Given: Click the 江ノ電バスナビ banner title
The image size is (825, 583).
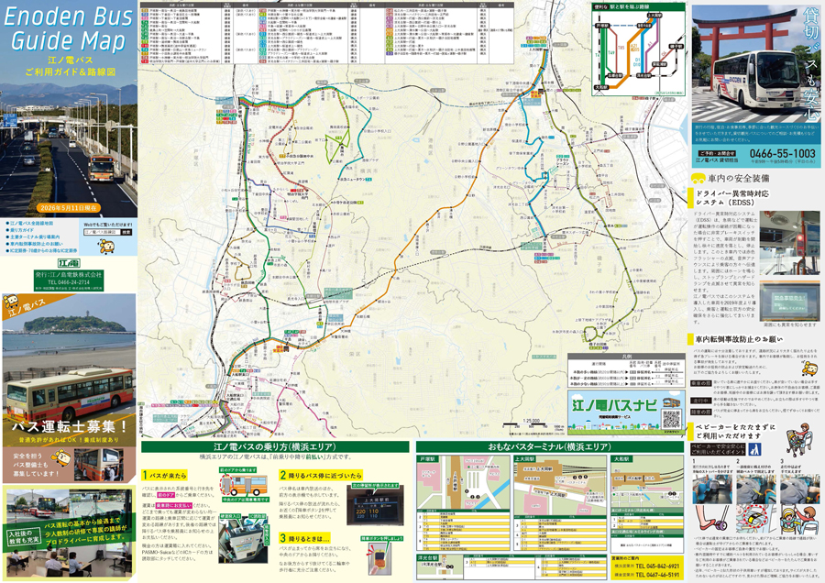Looking at the screenshot, I should 614,404.
